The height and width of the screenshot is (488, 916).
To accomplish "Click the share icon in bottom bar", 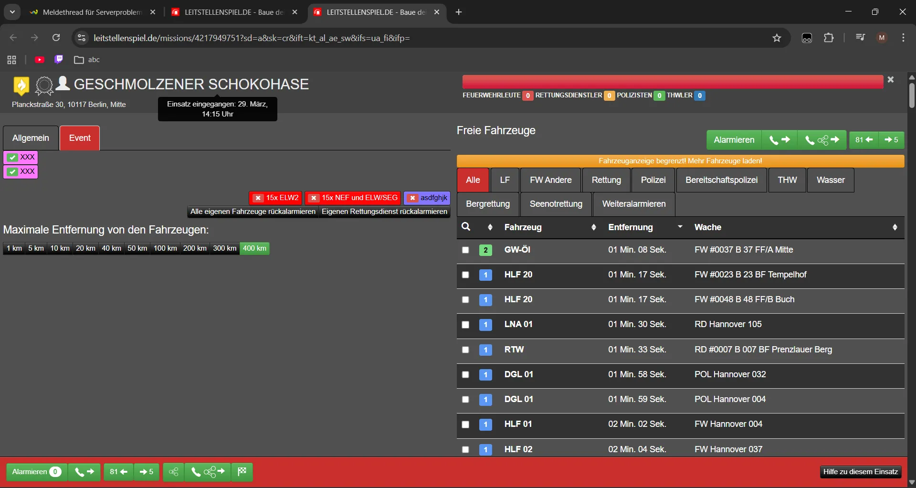I will [x=173, y=472].
